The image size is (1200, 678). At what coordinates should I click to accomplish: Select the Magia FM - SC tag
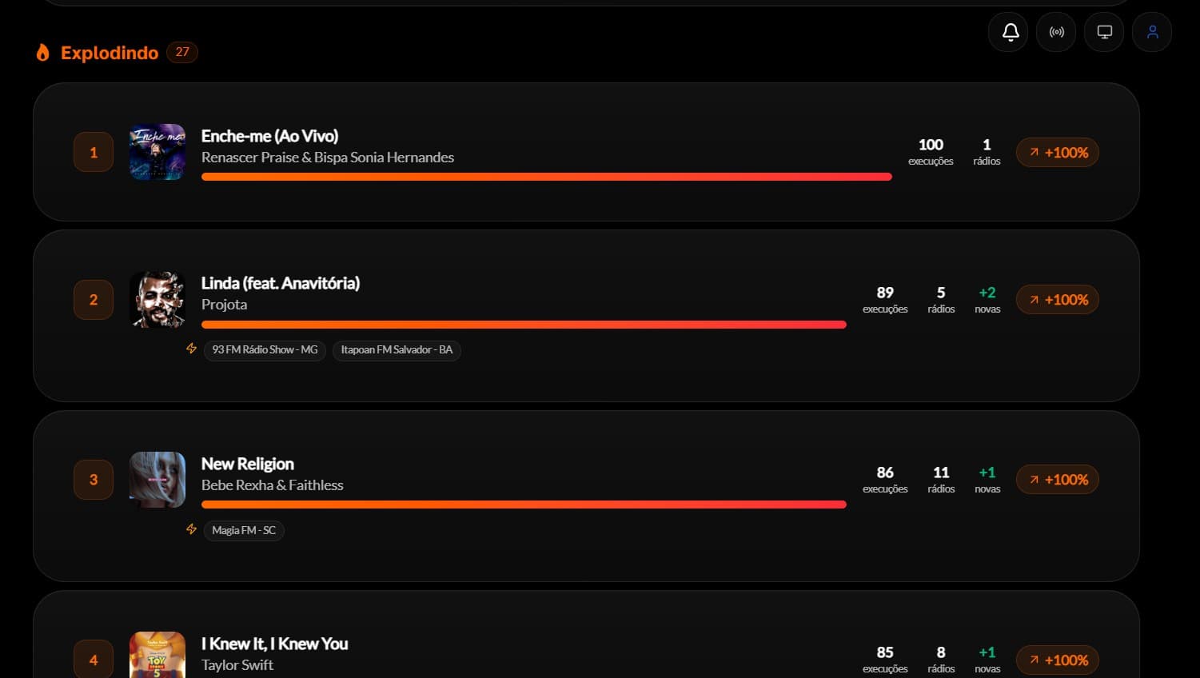click(244, 531)
